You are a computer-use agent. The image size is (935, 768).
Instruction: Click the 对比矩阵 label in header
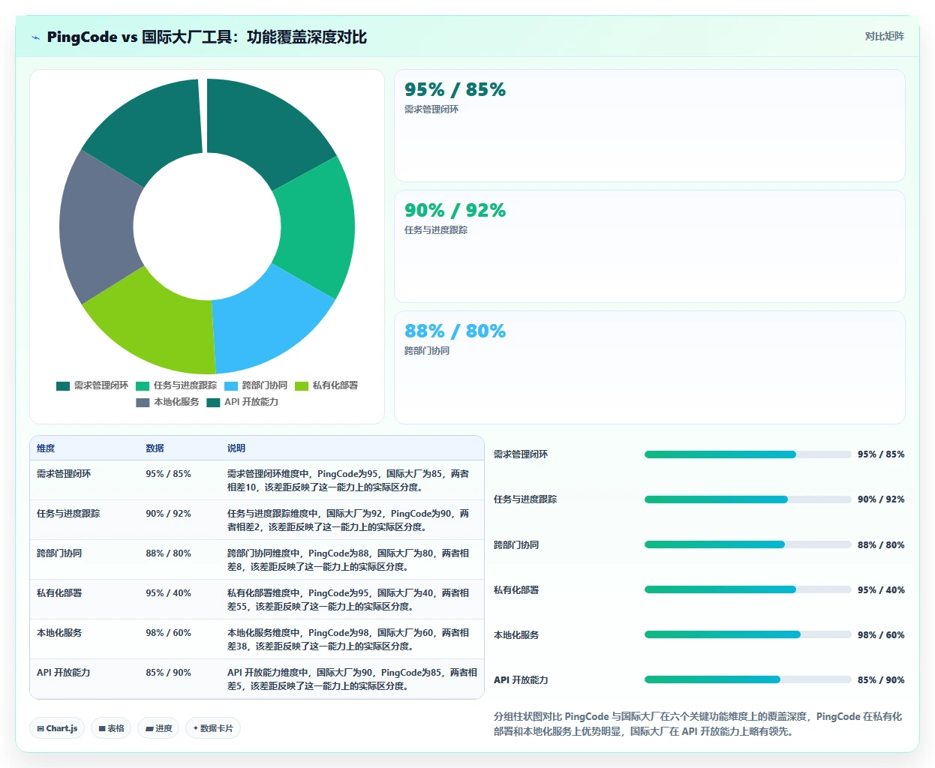(x=884, y=36)
